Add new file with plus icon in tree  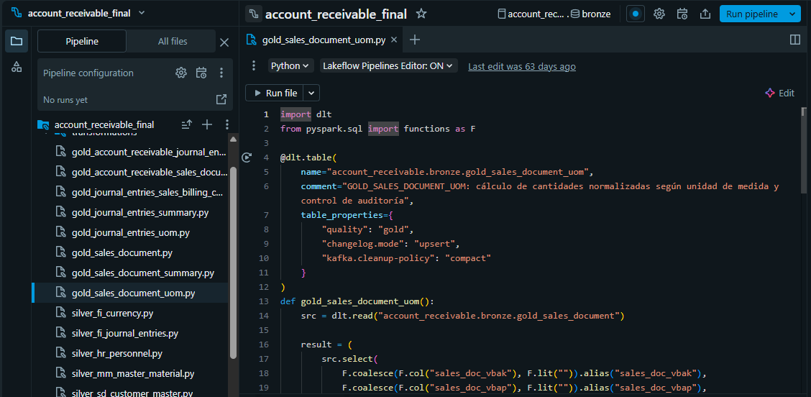tap(207, 124)
